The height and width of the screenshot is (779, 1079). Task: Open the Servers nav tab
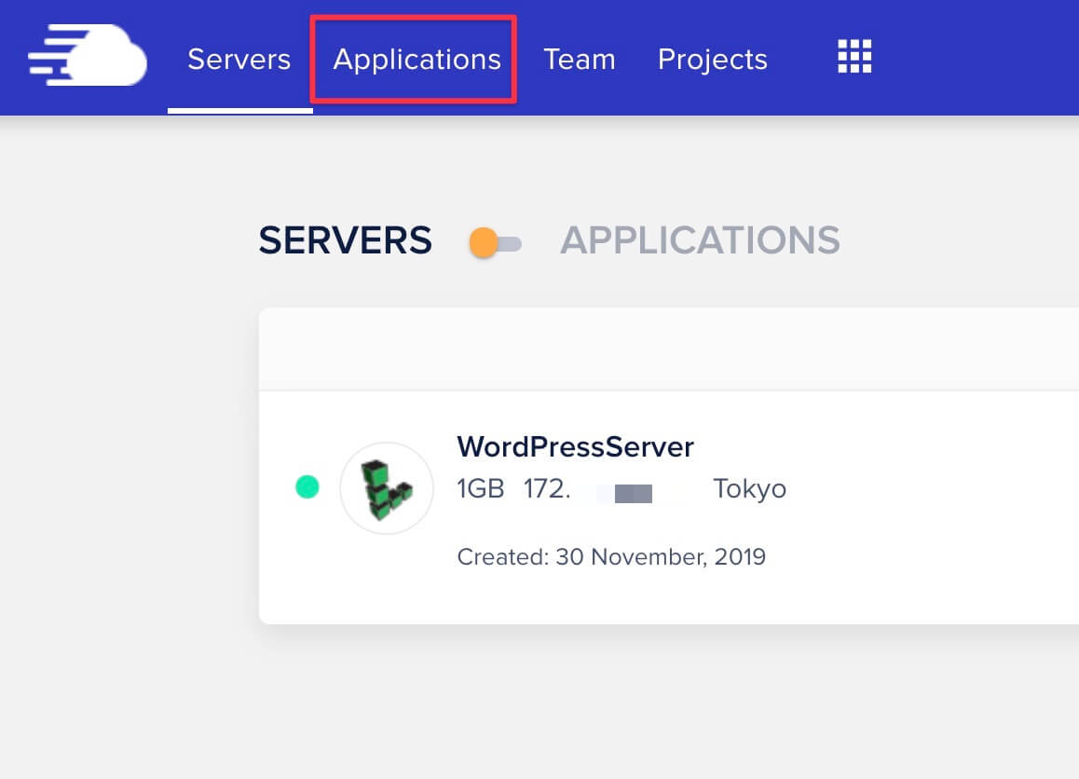click(x=239, y=60)
